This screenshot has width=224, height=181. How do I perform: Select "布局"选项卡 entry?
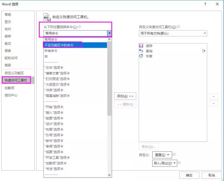75,129
